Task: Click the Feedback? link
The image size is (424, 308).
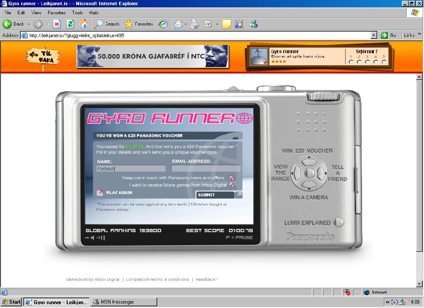Action: pyautogui.click(x=207, y=279)
